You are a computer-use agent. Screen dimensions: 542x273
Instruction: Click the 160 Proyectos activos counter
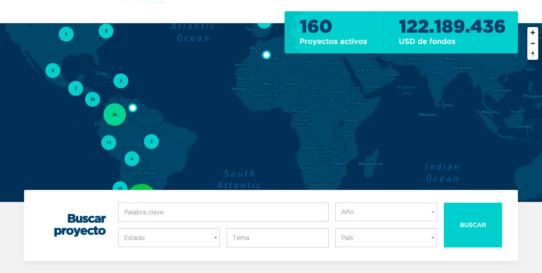(x=333, y=32)
